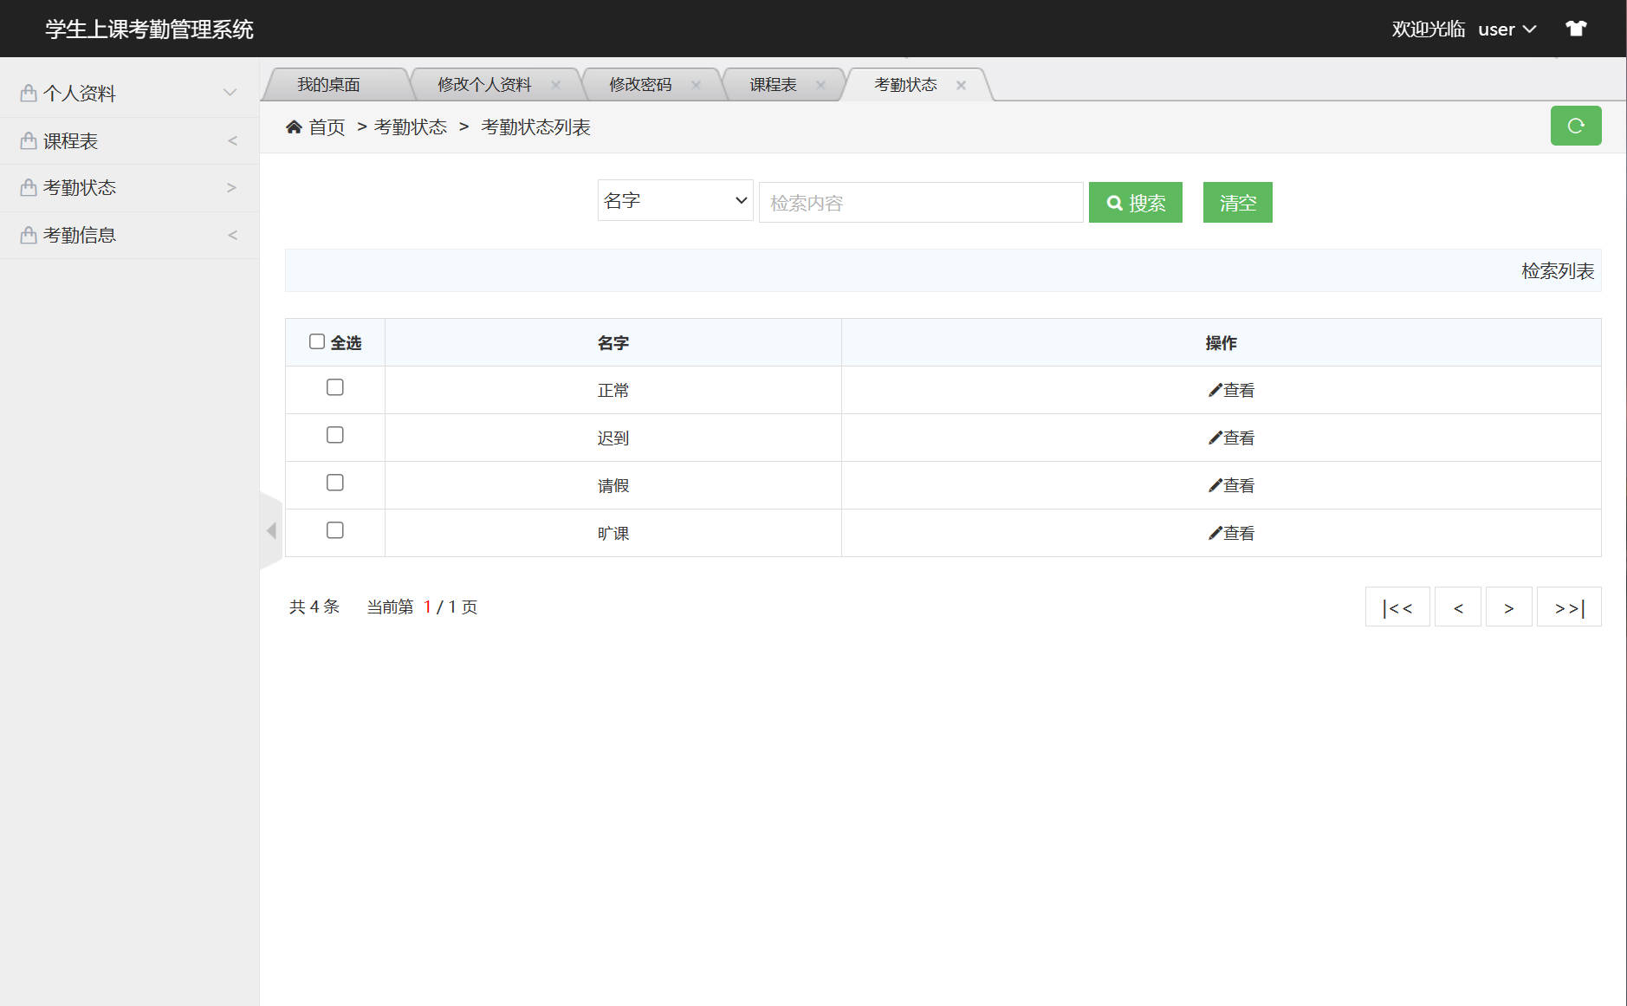Open the 名字 search field dropdown
Viewport: 1627px width, 1006px height.
point(675,200)
